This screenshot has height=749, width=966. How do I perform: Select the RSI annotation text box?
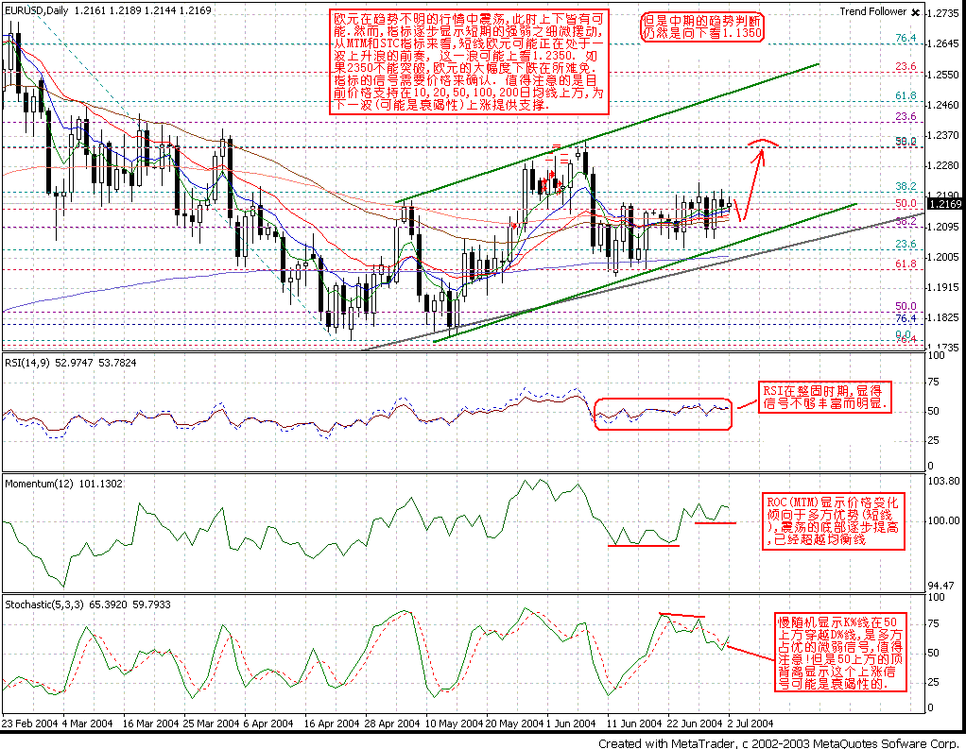[x=825, y=398]
